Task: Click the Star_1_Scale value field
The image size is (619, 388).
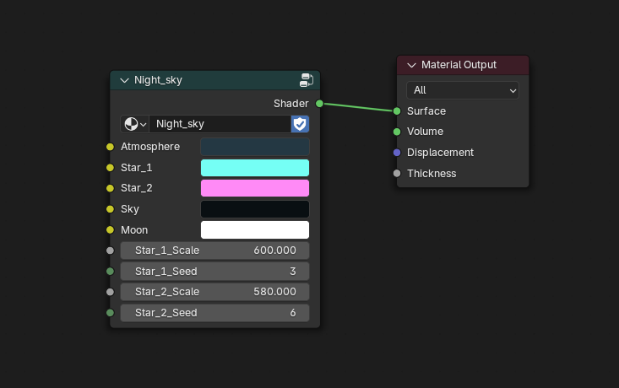Action: (214, 251)
